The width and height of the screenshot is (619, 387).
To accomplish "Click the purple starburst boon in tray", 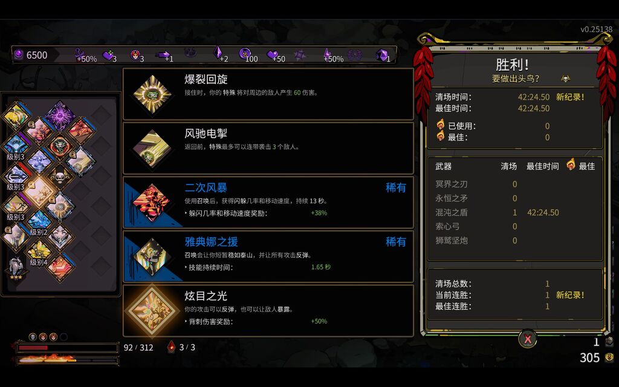I will click(x=60, y=115).
